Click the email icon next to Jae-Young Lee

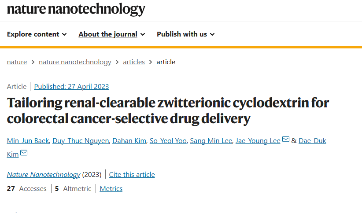click(286, 139)
